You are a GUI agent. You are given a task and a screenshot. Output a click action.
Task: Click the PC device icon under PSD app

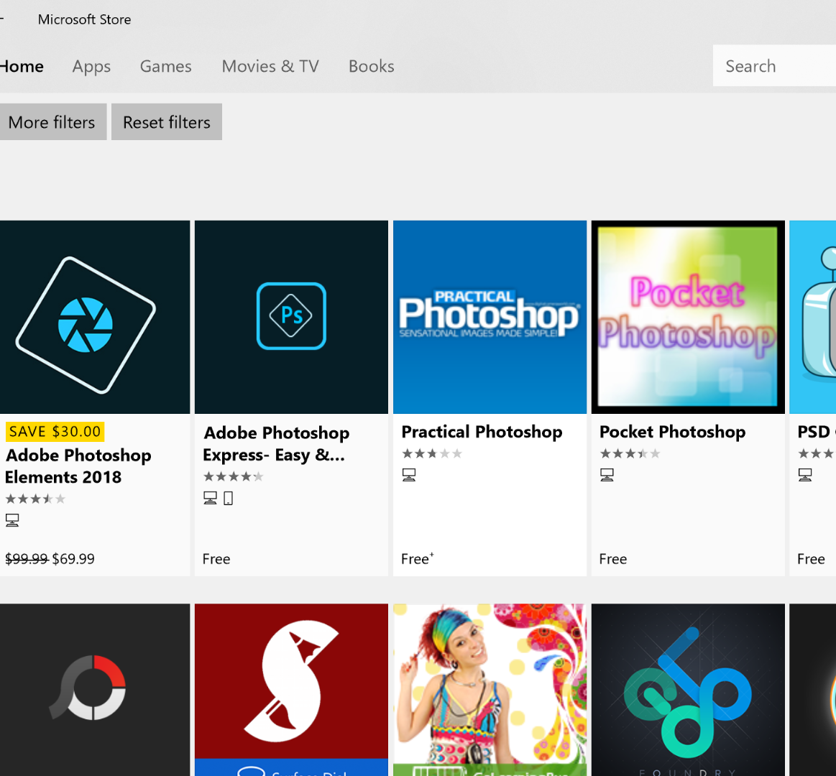tap(805, 475)
